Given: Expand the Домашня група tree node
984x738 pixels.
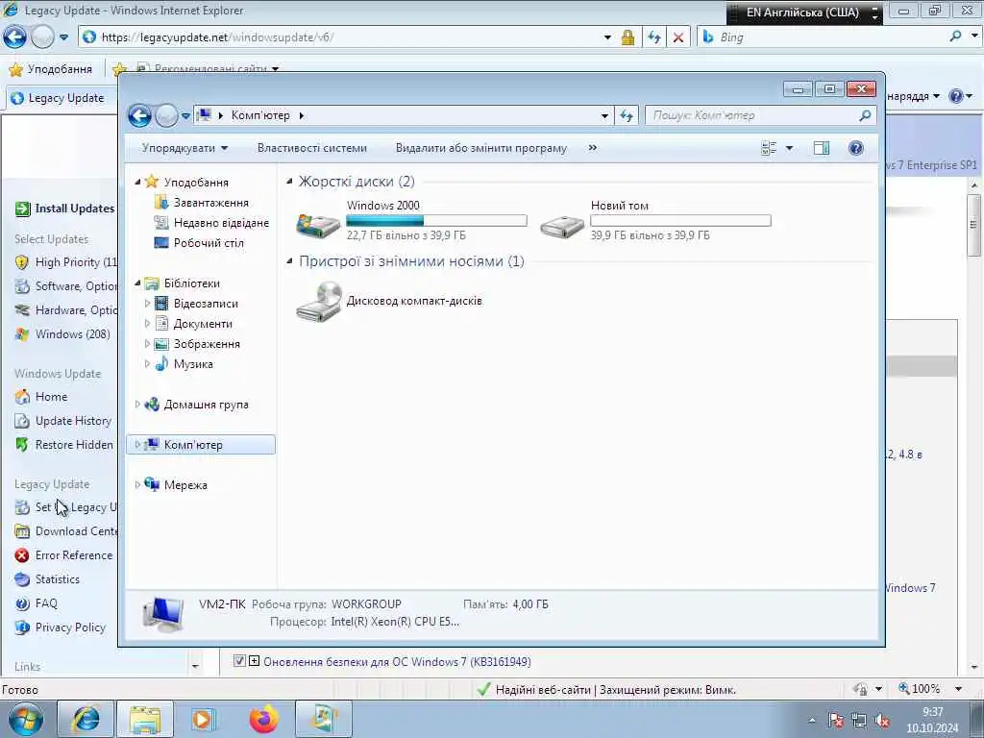Looking at the screenshot, I should 137,405.
